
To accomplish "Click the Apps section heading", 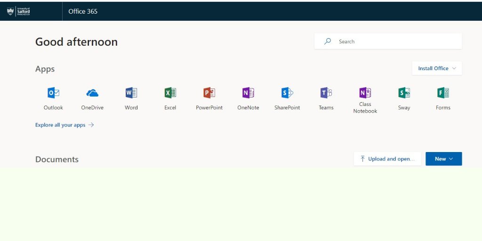I will pos(45,69).
